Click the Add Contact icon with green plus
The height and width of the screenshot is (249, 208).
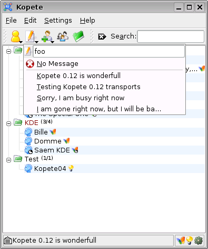[x=46, y=36]
